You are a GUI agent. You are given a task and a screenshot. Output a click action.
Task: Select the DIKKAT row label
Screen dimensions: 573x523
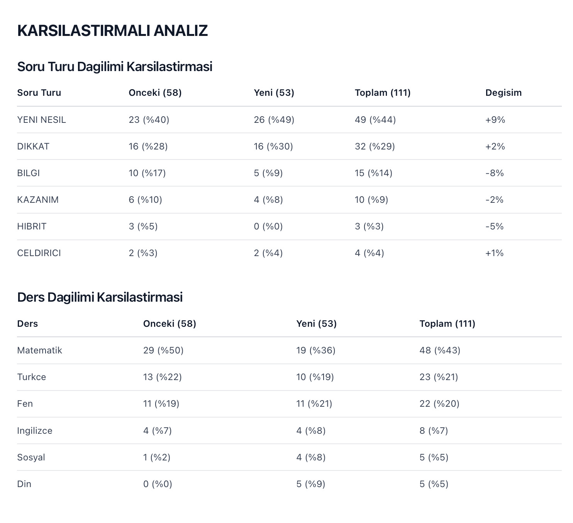(x=33, y=146)
